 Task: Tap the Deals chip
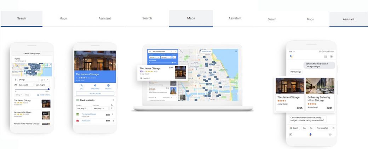tap(27, 95)
